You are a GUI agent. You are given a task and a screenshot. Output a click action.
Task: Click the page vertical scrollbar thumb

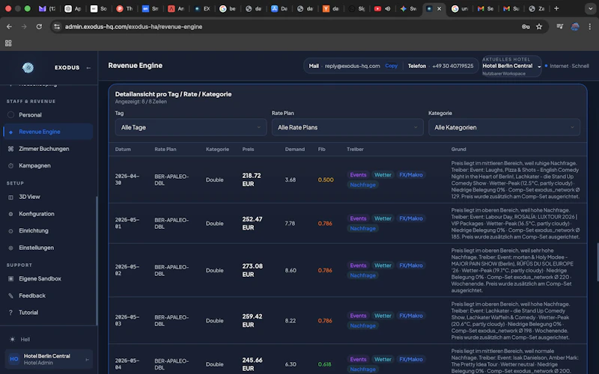tap(597, 262)
